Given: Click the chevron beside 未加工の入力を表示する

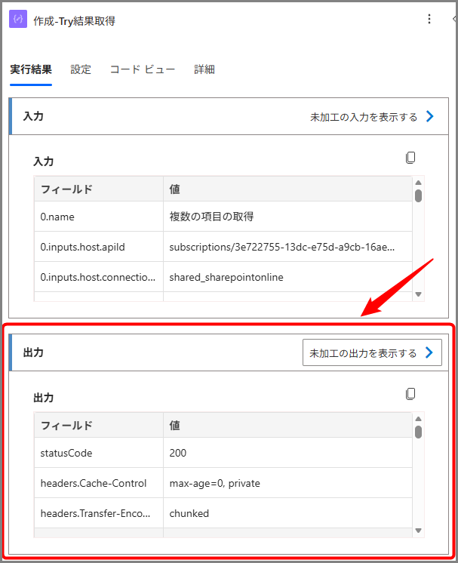Looking at the screenshot, I should (x=430, y=117).
